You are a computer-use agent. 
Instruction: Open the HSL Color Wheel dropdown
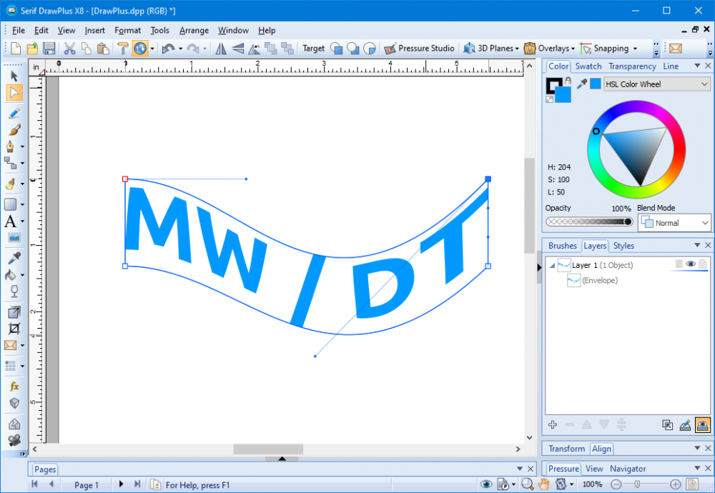coord(656,84)
